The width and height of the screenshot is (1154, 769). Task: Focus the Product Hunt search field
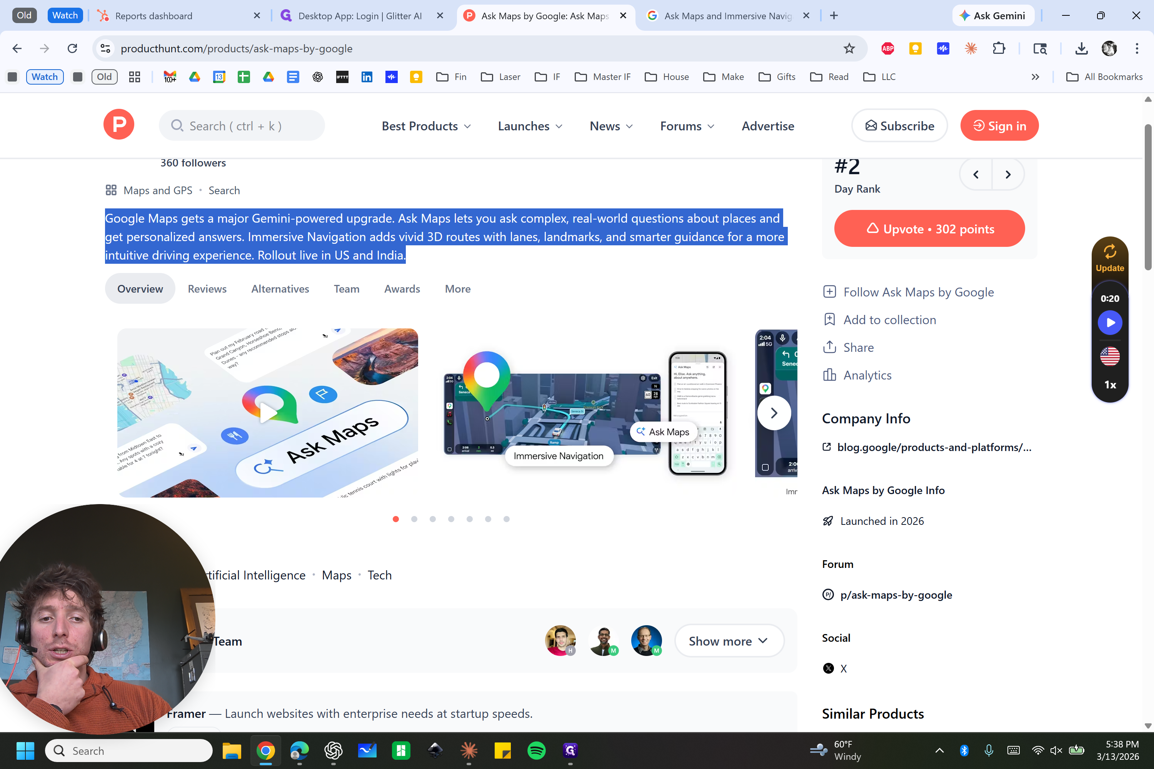242,126
